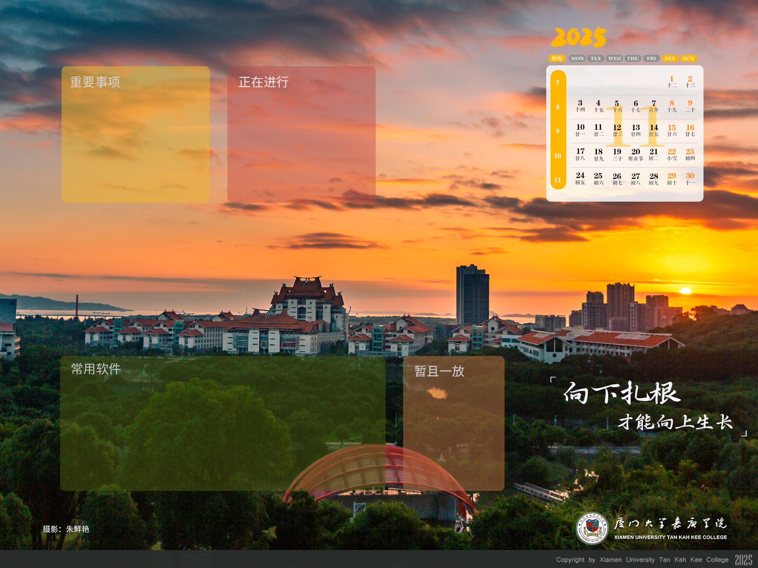Click November 30 in the calendar

tap(690, 179)
